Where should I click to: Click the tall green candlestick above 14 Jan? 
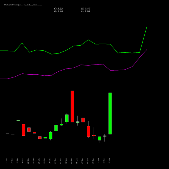pyautogui.click(x=110, y=113)
